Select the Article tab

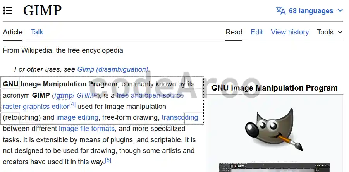click(12, 32)
